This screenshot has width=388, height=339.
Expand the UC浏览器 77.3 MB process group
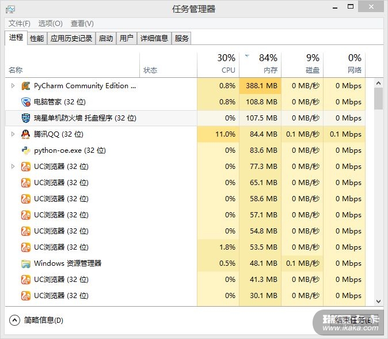pyautogui.click(x=13, y=166)
